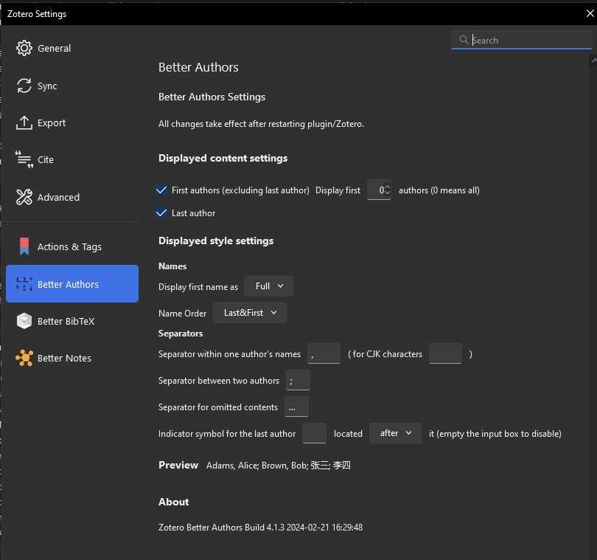
Task: Toggle First authors checkbox
Action: 161,190
